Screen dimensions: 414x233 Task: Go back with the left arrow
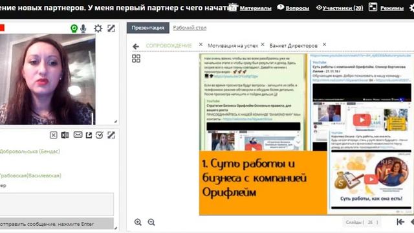[136, 47]
